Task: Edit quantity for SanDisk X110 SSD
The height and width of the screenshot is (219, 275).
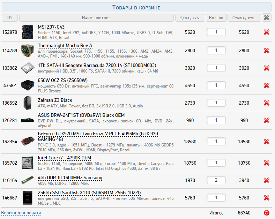Action: 216,198
